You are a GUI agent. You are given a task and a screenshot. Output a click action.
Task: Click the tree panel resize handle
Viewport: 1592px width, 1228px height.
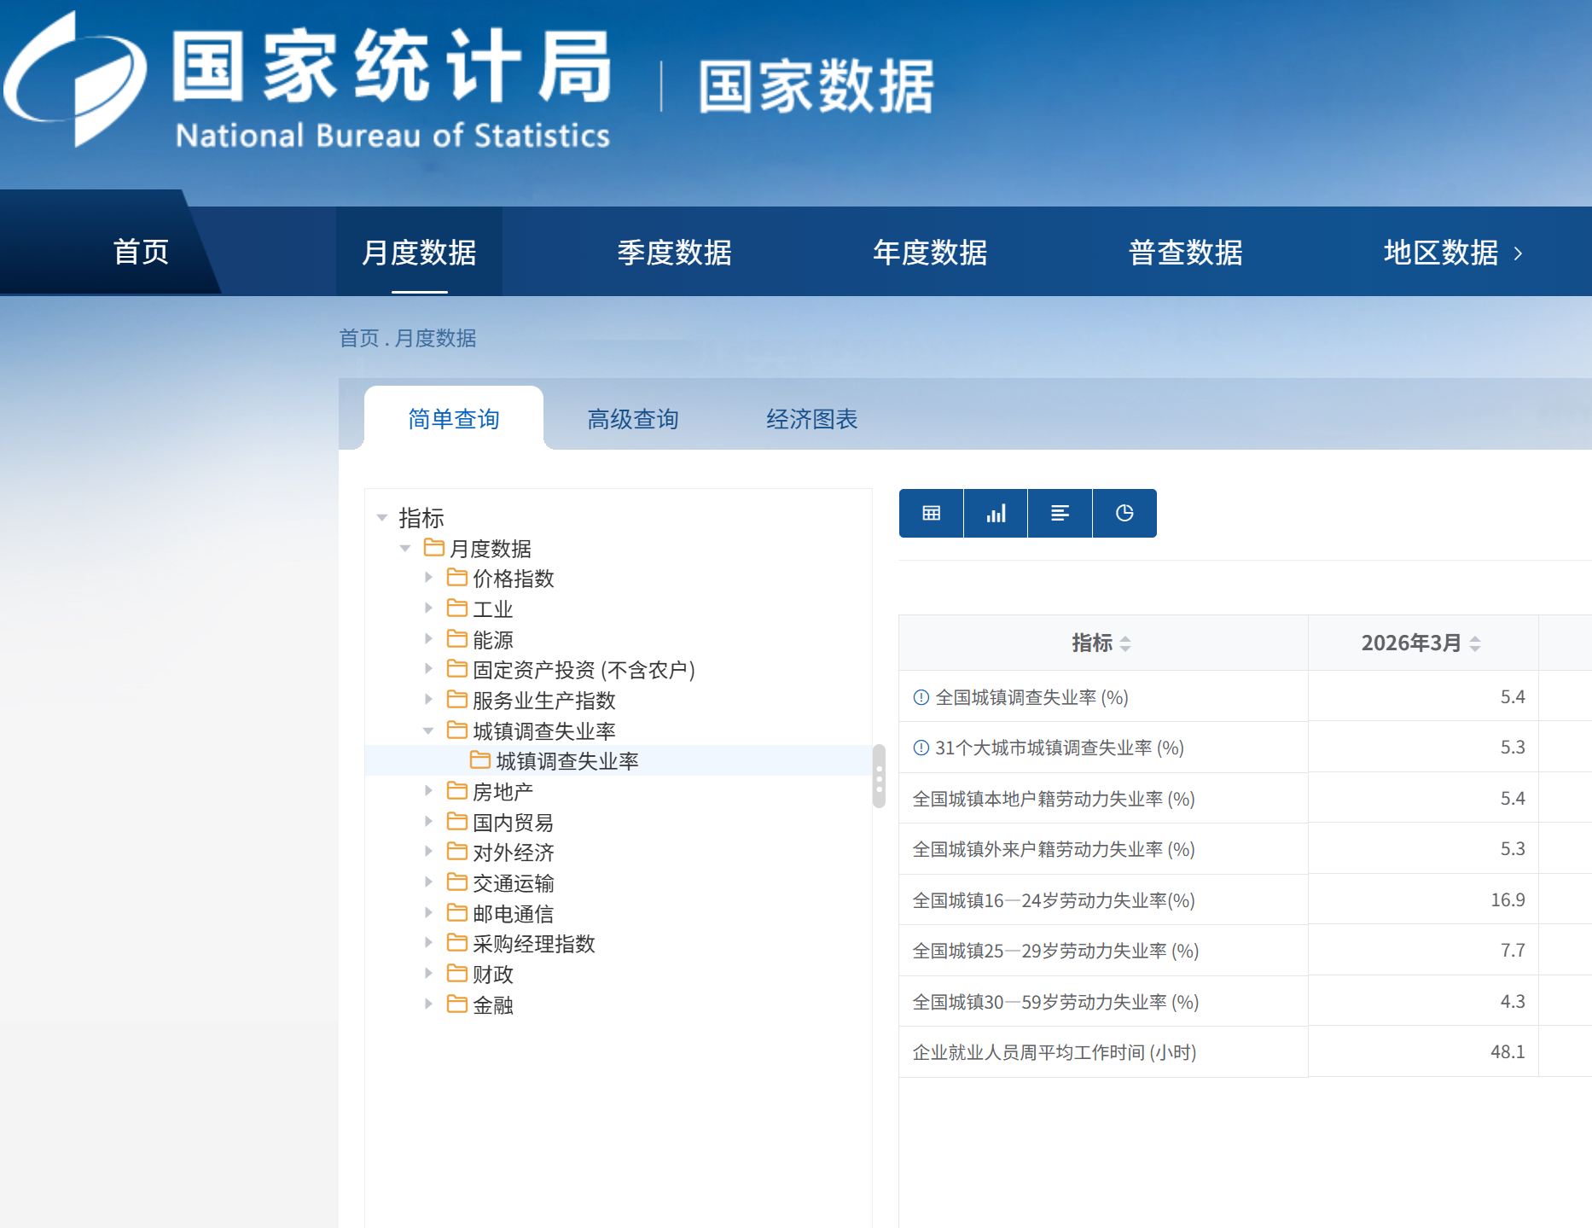tap(879, 777)
